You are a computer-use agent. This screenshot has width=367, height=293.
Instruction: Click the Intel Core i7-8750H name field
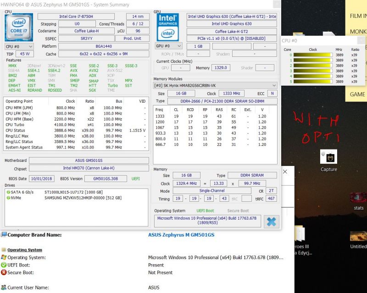pos(76,17)
